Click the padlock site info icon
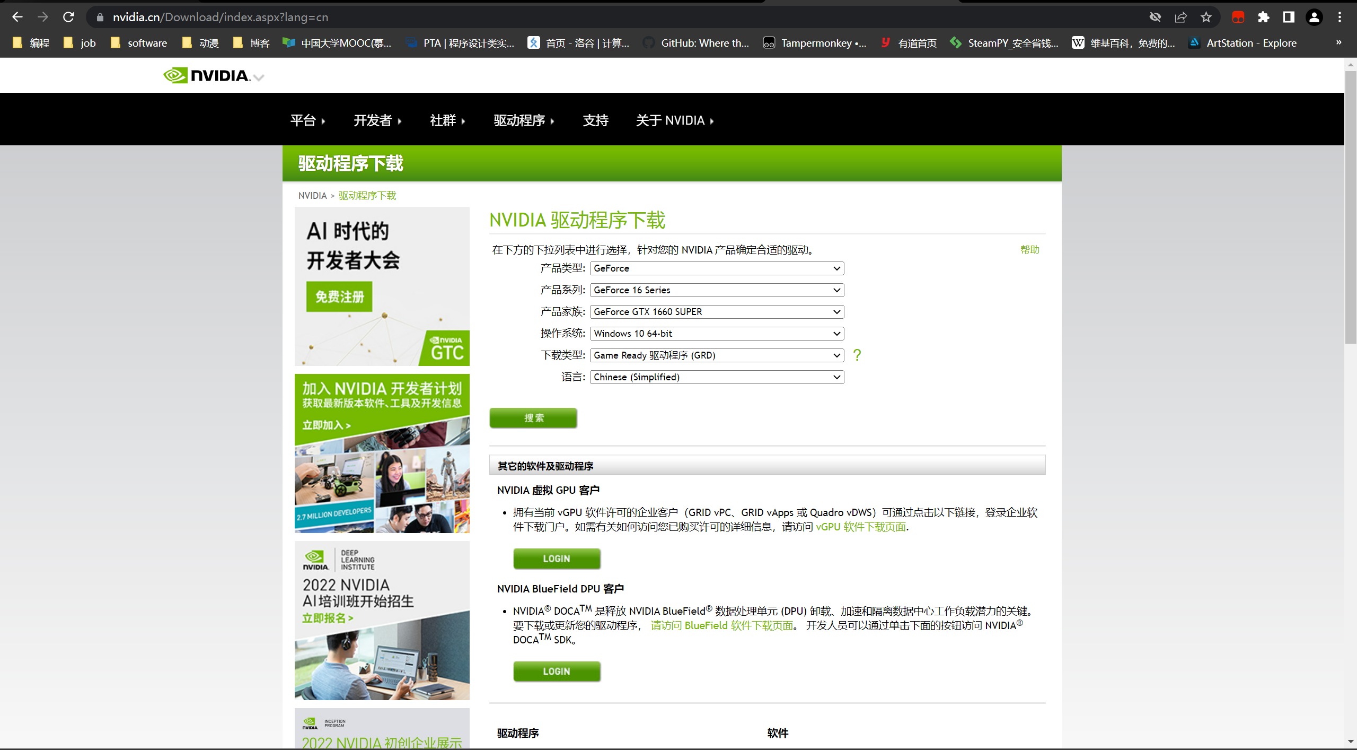This screenshot has height=750, width=1357. pos(100,17)
